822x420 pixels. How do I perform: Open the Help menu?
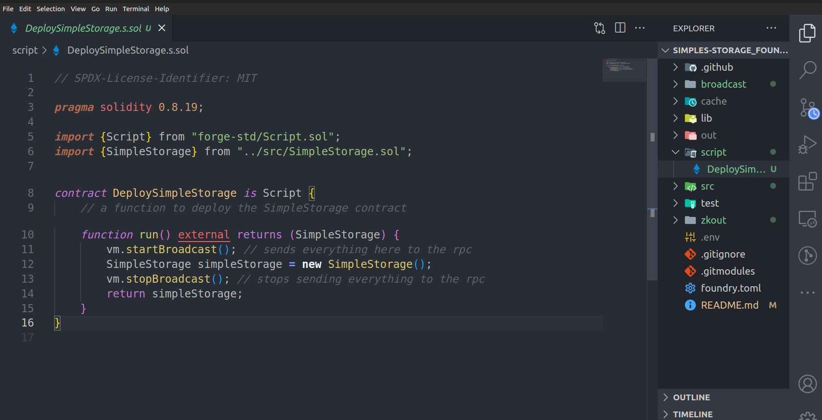162,8
